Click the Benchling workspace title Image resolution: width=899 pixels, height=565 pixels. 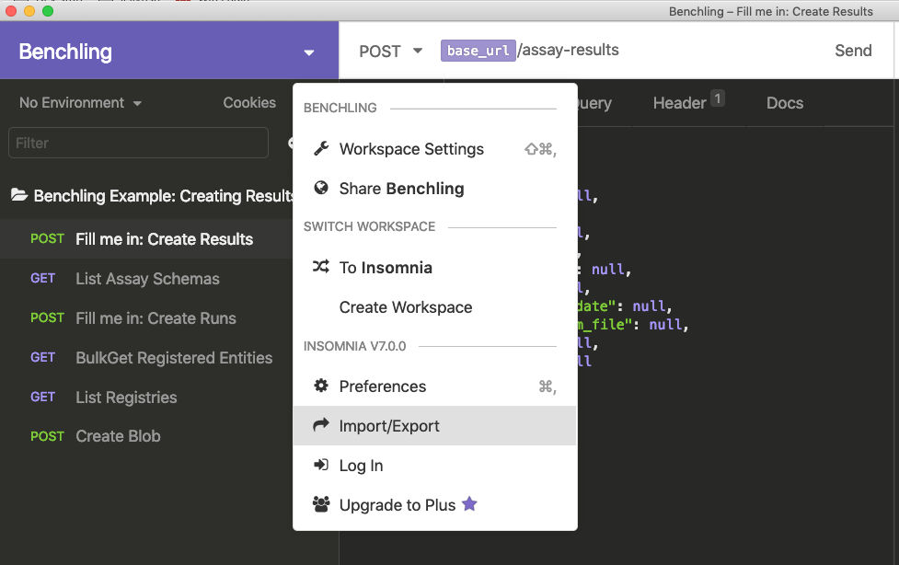pyautogui.click(x=65, y=52)
